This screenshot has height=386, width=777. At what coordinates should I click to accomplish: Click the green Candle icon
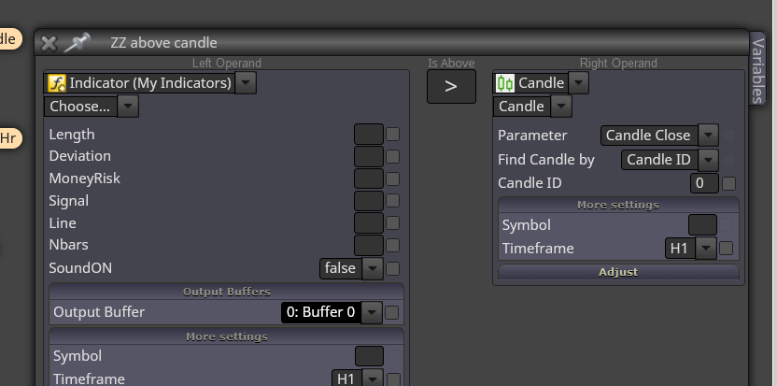tap(505, 83)
